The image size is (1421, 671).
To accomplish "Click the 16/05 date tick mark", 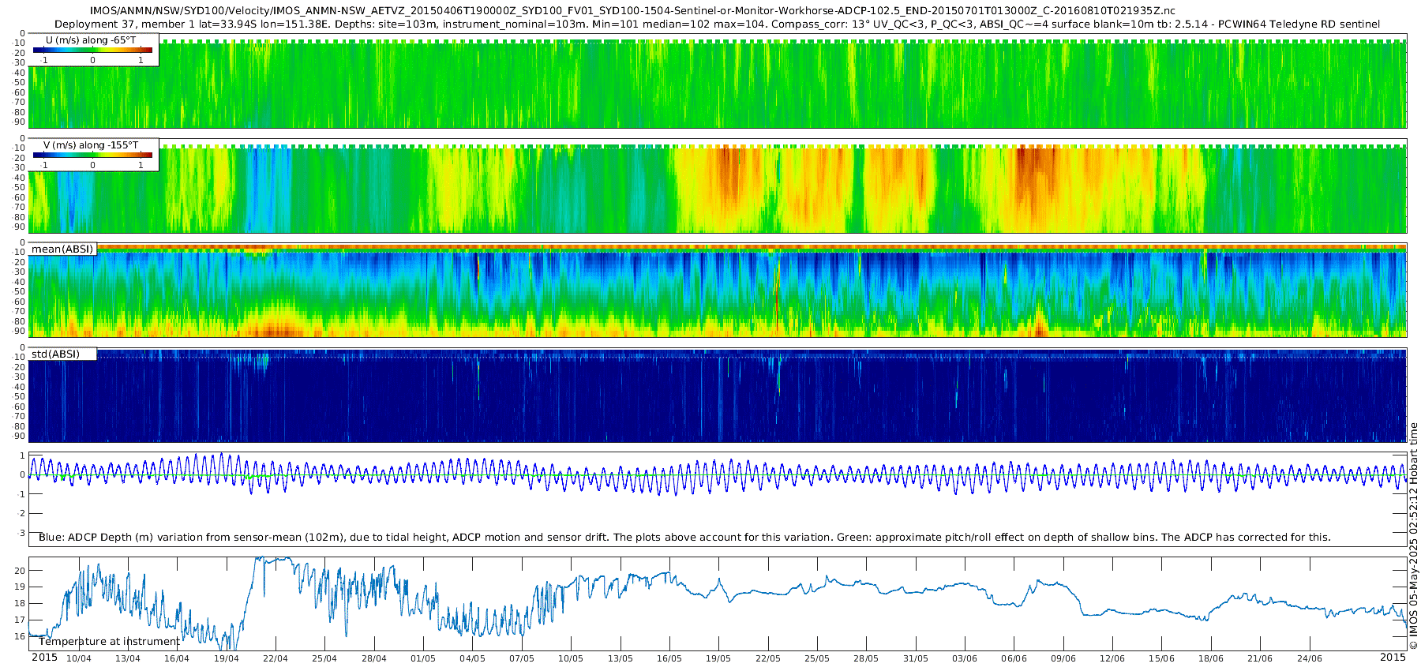I will click(x=669, y=658).
